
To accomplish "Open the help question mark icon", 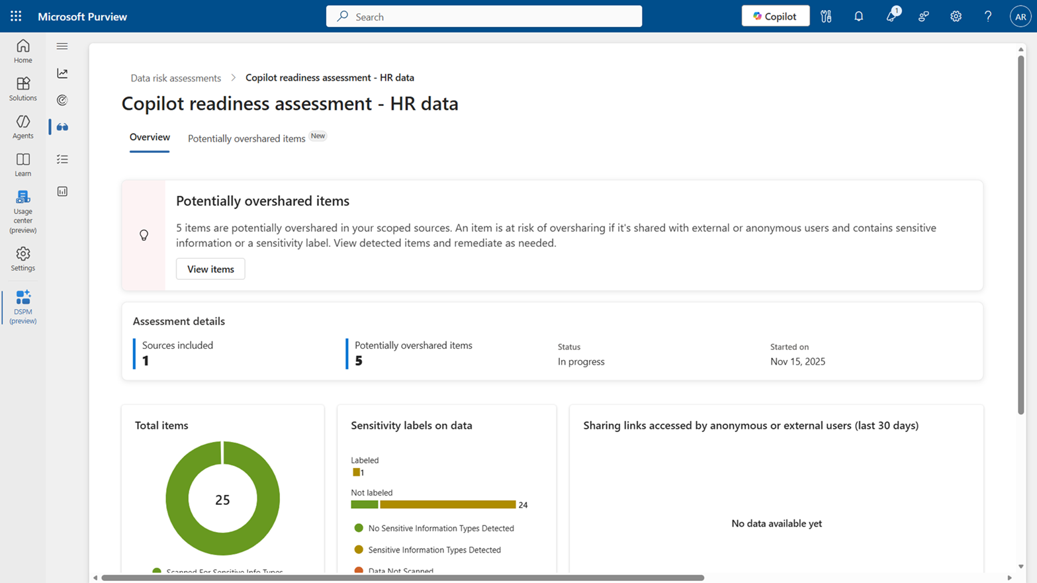I will tap(988, 17).
